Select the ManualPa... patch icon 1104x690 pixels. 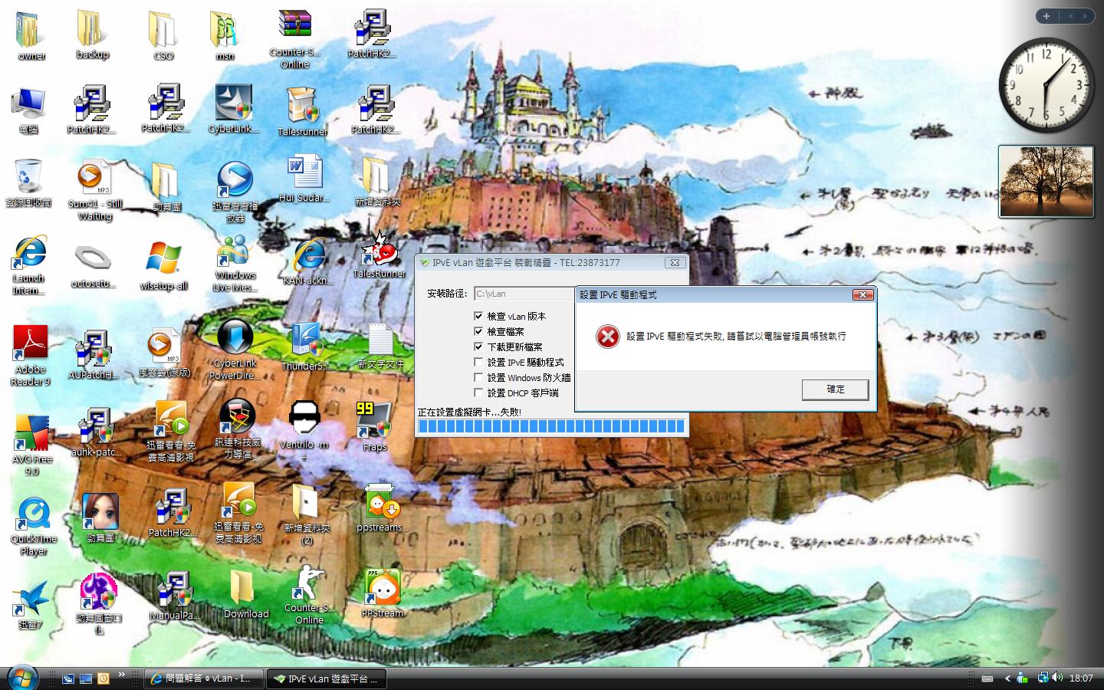(175, 596)
